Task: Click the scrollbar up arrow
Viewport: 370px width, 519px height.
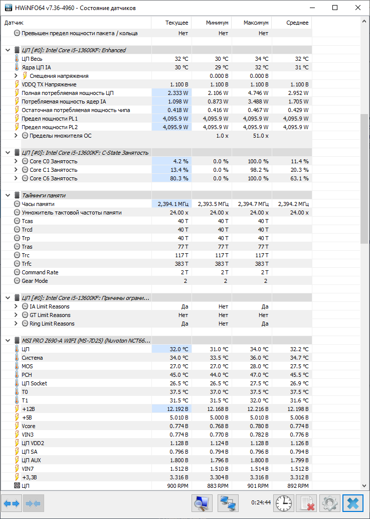Action: 364,21
